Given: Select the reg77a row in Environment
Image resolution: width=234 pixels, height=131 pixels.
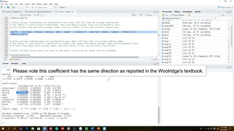Looking at the screenshot, I should pyautogui.click(x=196, y=59).
